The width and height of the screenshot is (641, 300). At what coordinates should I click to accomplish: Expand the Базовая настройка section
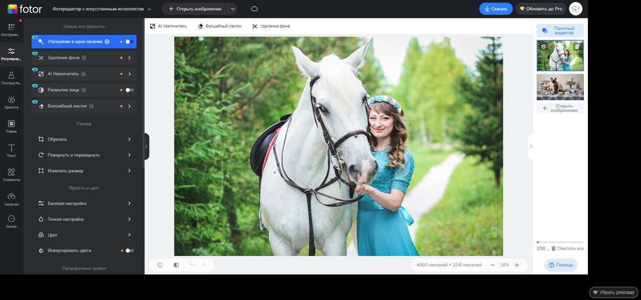[85, 203]
